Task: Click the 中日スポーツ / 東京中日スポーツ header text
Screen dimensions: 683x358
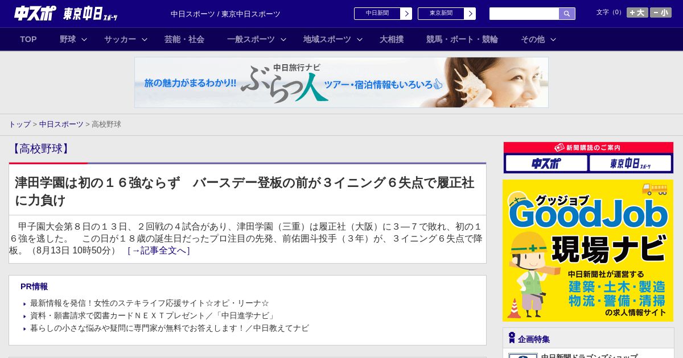Action: click(x=225, y=14)
